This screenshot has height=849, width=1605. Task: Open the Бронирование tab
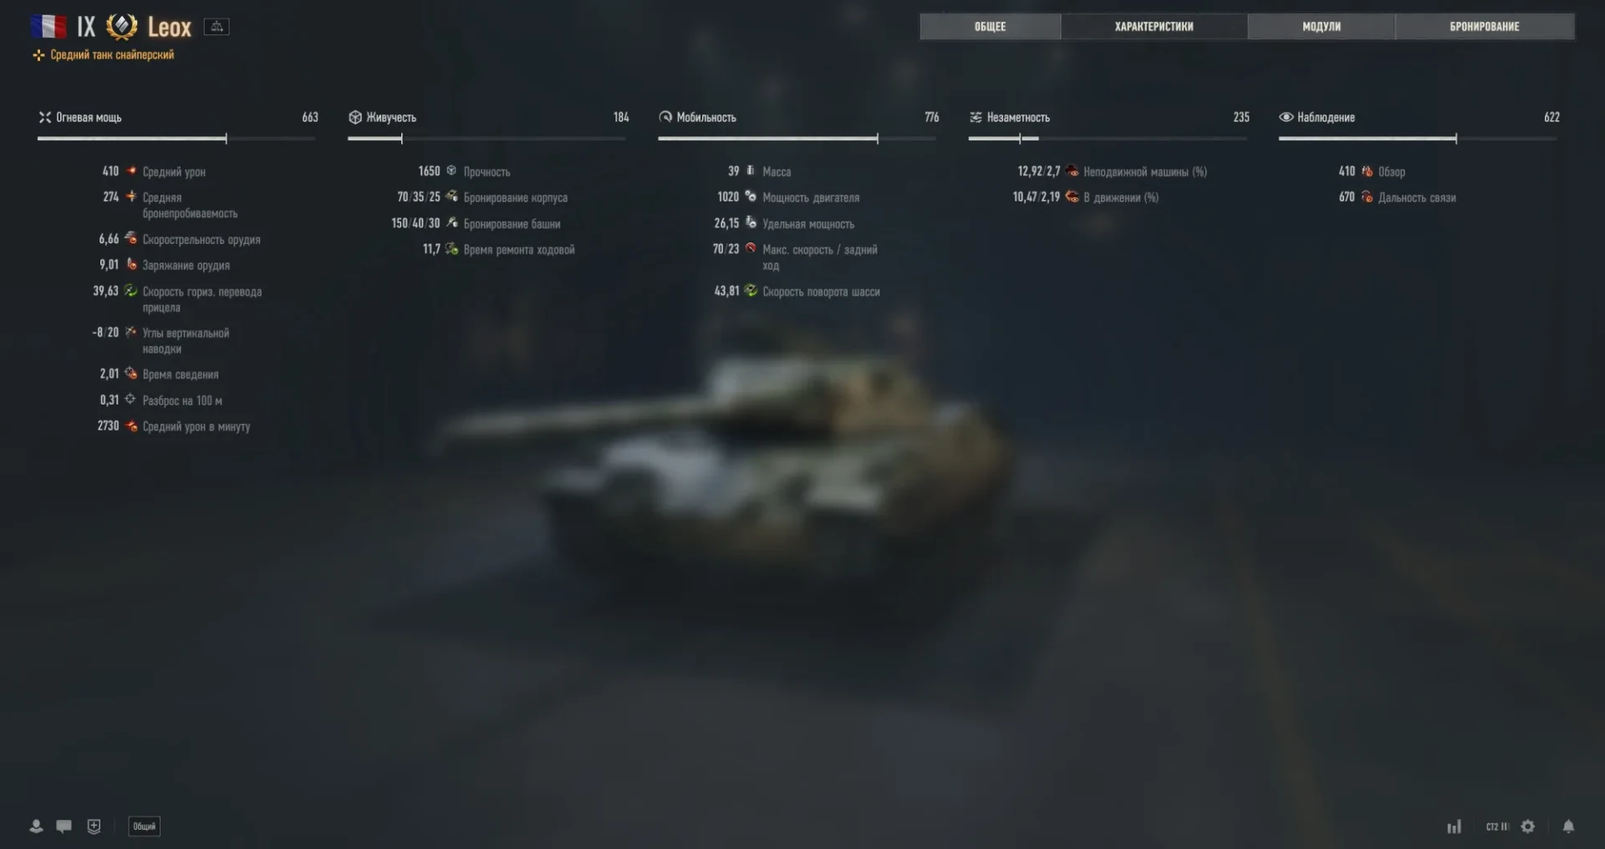(x=1485, y=27)
